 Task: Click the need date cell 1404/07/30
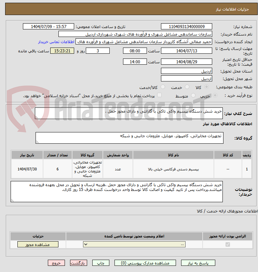point(27,169)
